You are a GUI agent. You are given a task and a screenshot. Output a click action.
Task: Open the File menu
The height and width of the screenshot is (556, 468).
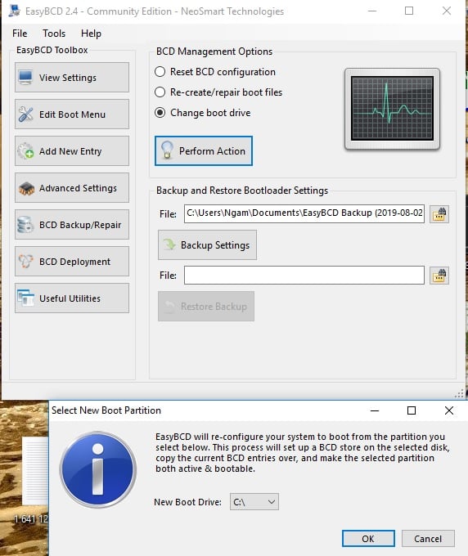20,34
